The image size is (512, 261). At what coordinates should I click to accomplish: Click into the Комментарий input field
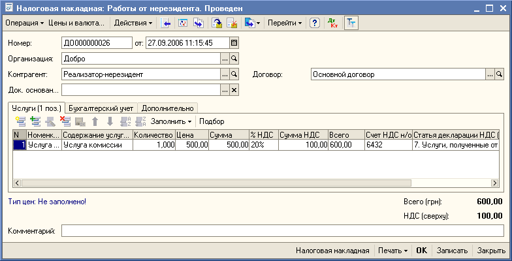282,231
